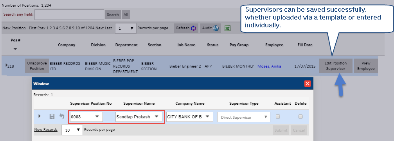Click the Excel export icon
Viewport: 394px width, 141px height.
tap(227, 29)
